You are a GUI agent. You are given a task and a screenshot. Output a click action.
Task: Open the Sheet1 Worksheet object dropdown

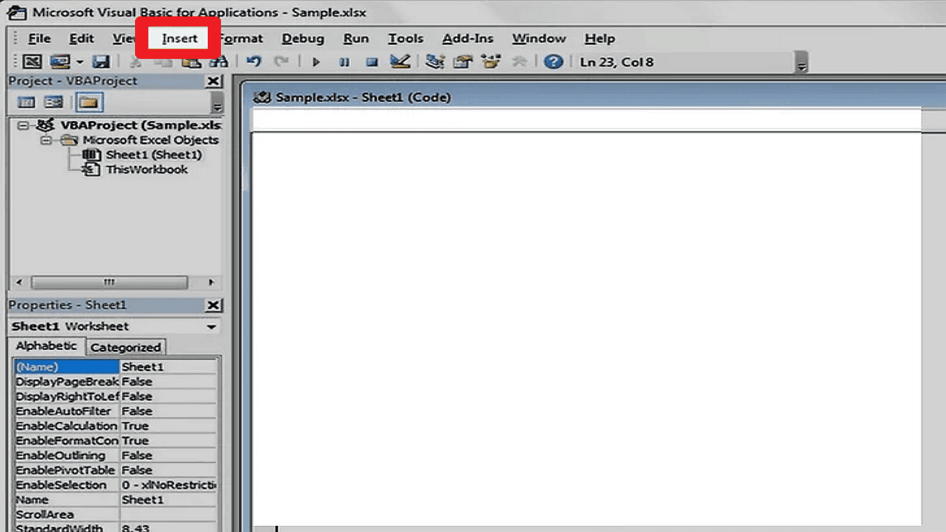coord(211,327)
